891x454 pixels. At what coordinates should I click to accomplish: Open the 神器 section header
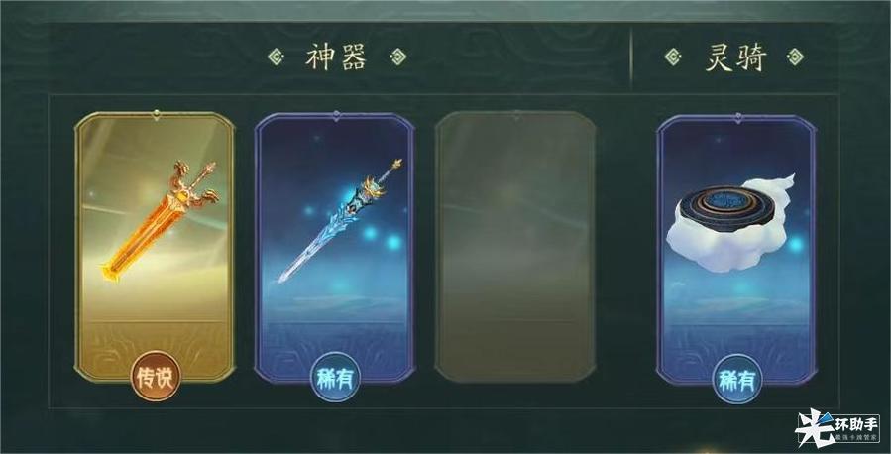[x=336, y=57]
